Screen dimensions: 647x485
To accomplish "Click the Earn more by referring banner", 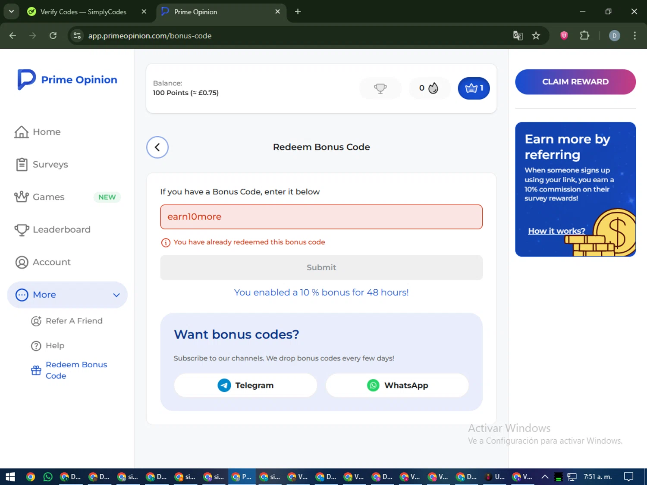I will pyautogui.click(x=575, y=189).
